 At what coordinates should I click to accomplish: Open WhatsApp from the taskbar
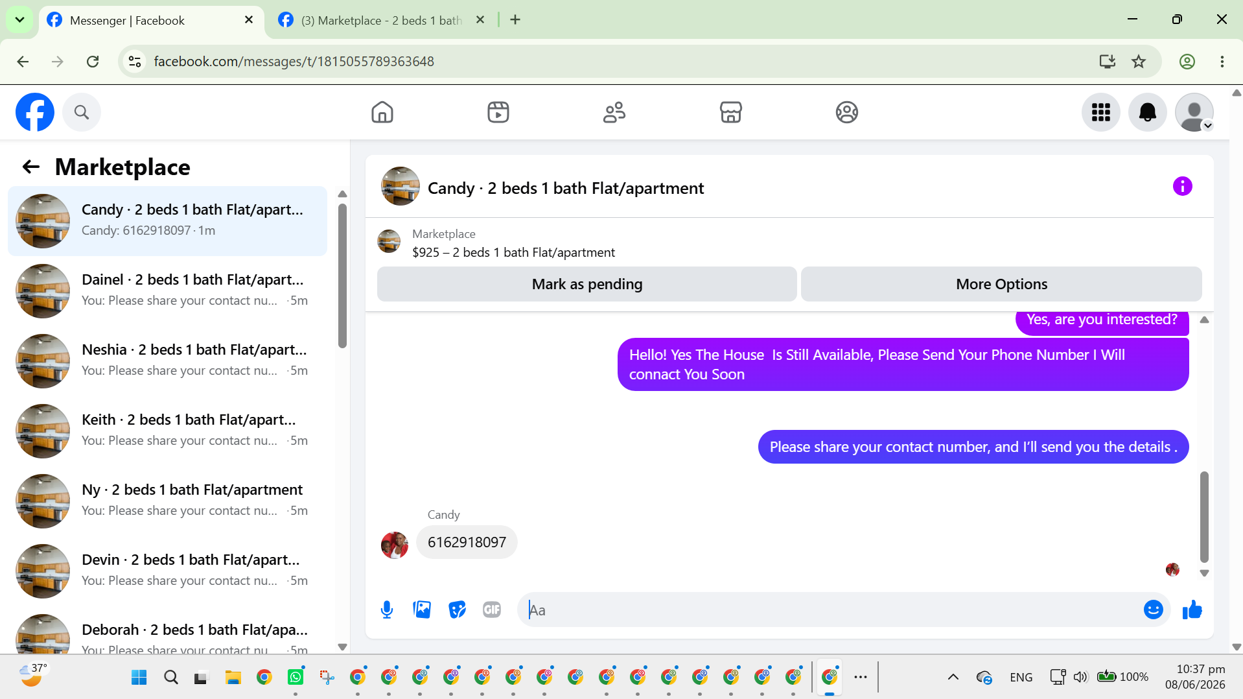pyautogui.click(x=296, y=678)
